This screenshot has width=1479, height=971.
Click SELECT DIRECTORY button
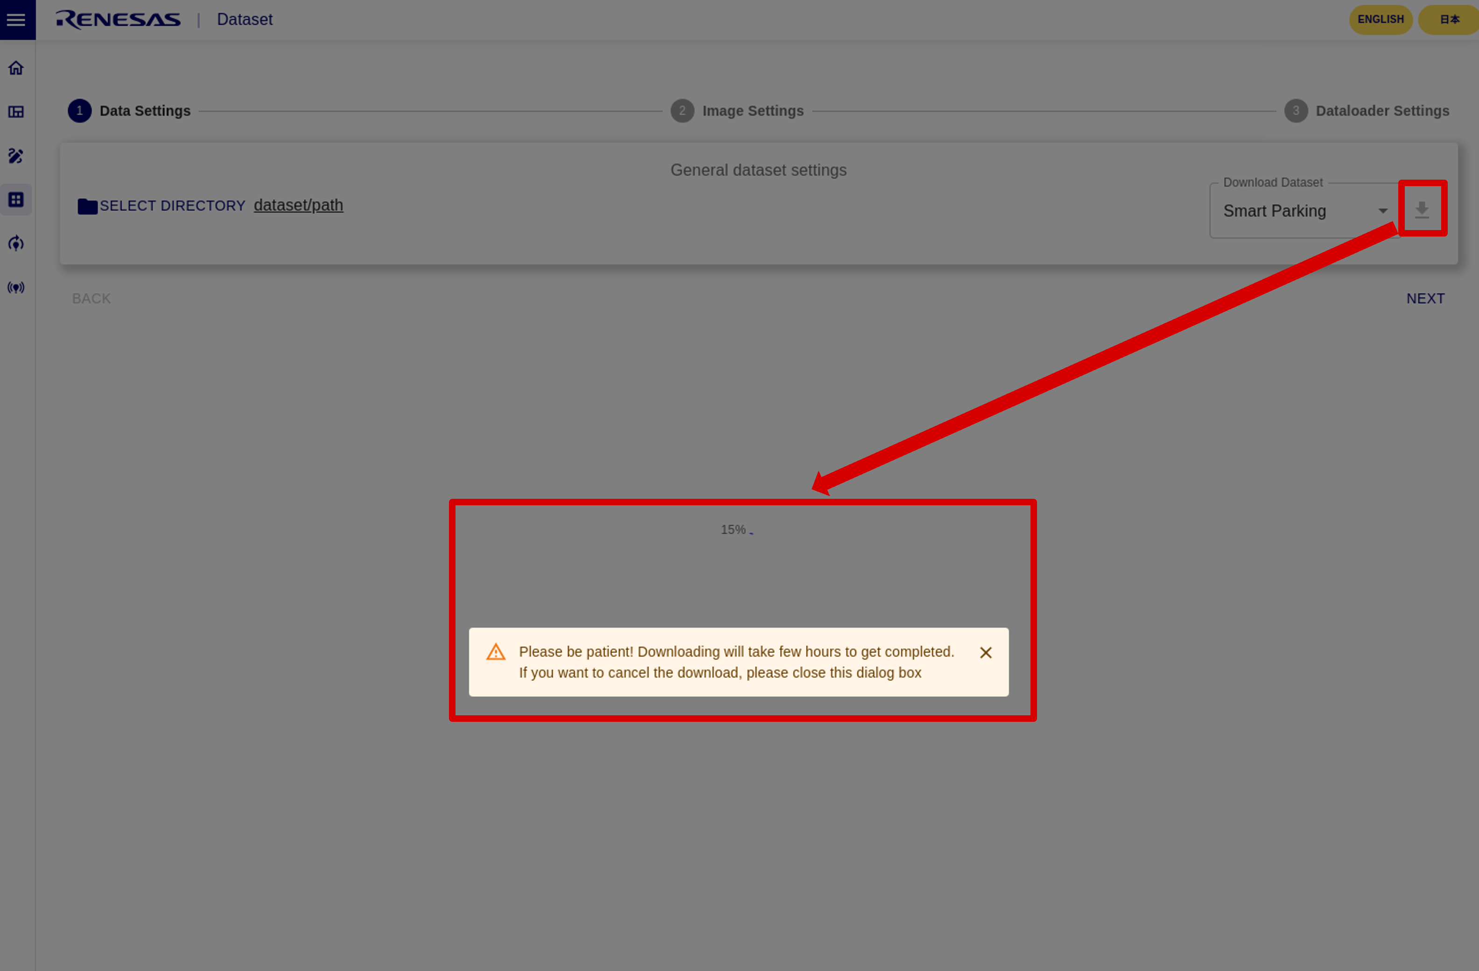[x=161, y=206]
